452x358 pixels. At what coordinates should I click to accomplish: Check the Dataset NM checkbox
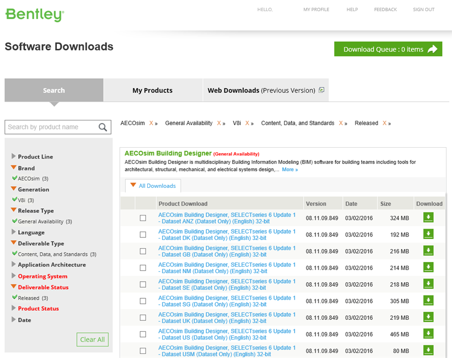143,268
